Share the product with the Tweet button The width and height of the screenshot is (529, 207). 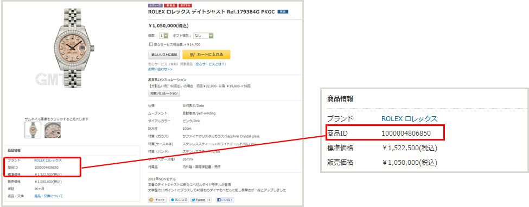pyautogui.click(x=199, y=199)
